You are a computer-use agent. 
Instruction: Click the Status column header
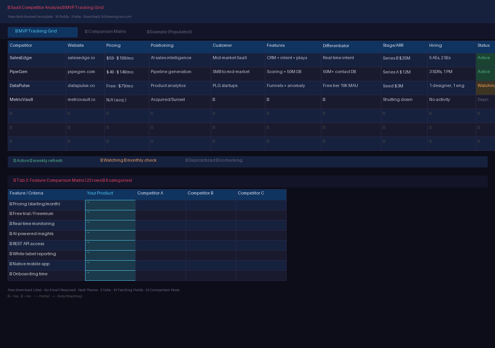485,47
